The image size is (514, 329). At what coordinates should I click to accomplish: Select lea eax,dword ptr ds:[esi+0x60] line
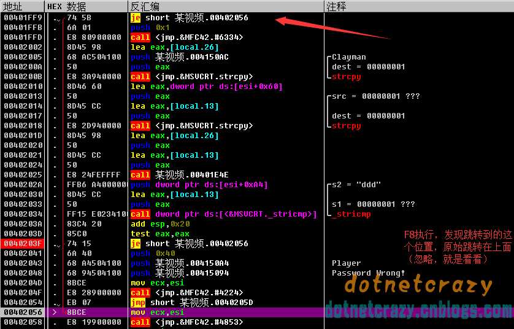click(207, 87)
